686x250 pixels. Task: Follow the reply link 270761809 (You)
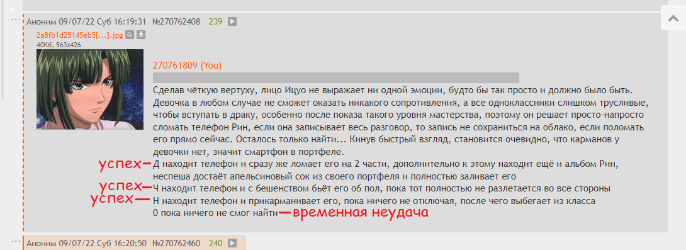(x=188, y=65)
